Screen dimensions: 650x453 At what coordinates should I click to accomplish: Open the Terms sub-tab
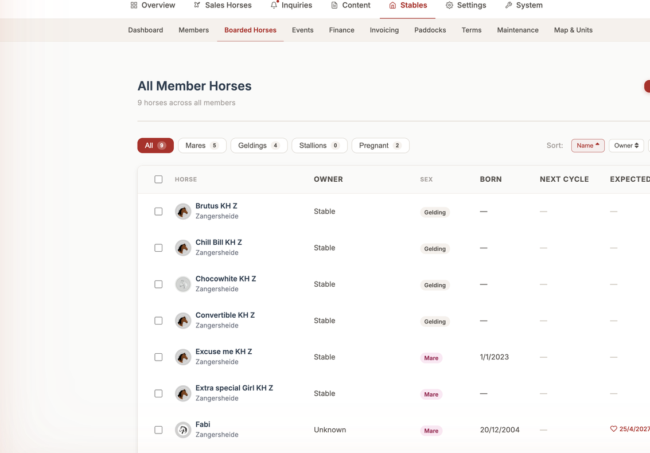pyautogui.click(x=472, y=30)
